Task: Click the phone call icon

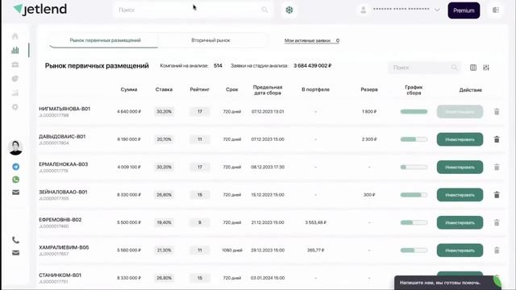Action: tap(16, 240)
